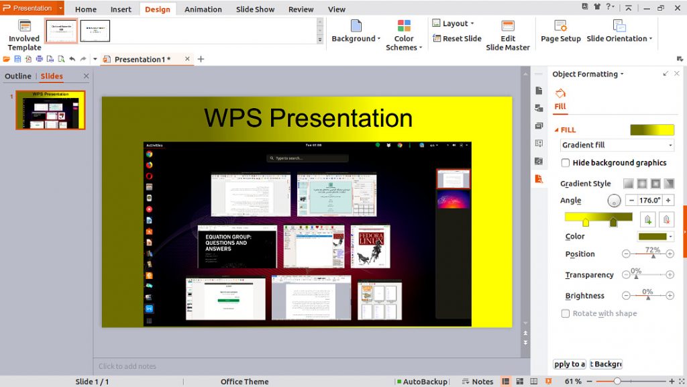Open the Object Formatting panel title dropdown
Screen dimensions: 687x387
[x=588, y=74]
